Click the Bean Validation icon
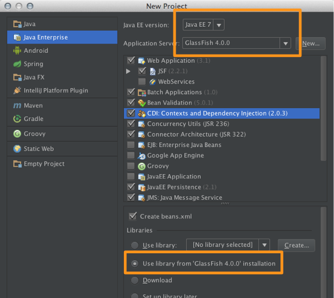334x298 pixels. 141,103
